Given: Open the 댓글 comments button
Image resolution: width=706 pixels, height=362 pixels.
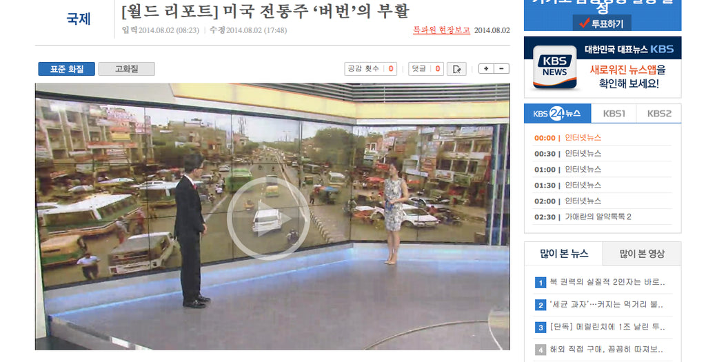Looking at the screenshot, I should (426, 69).
